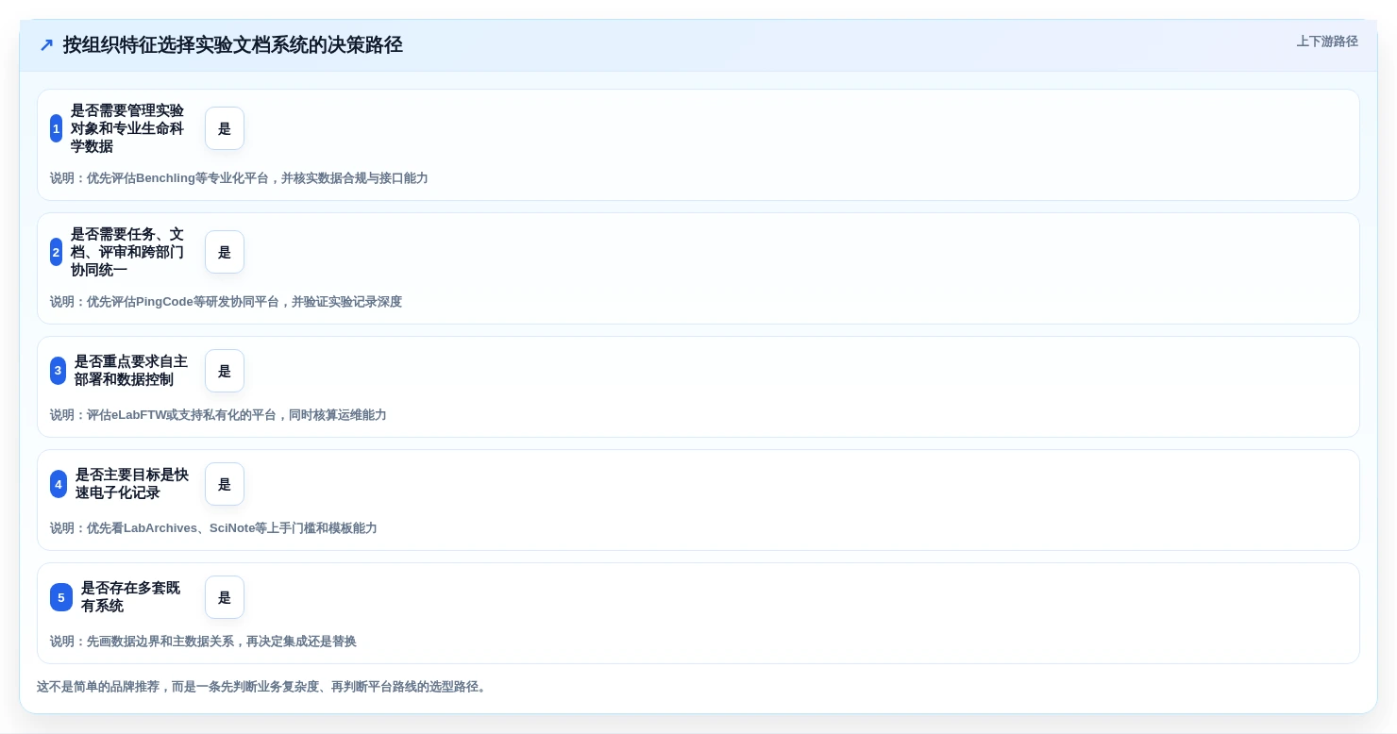Click question text 是否需要任务、文档、评审和跨部门协同统一
1397x734 pixels.
coord(128,252)
